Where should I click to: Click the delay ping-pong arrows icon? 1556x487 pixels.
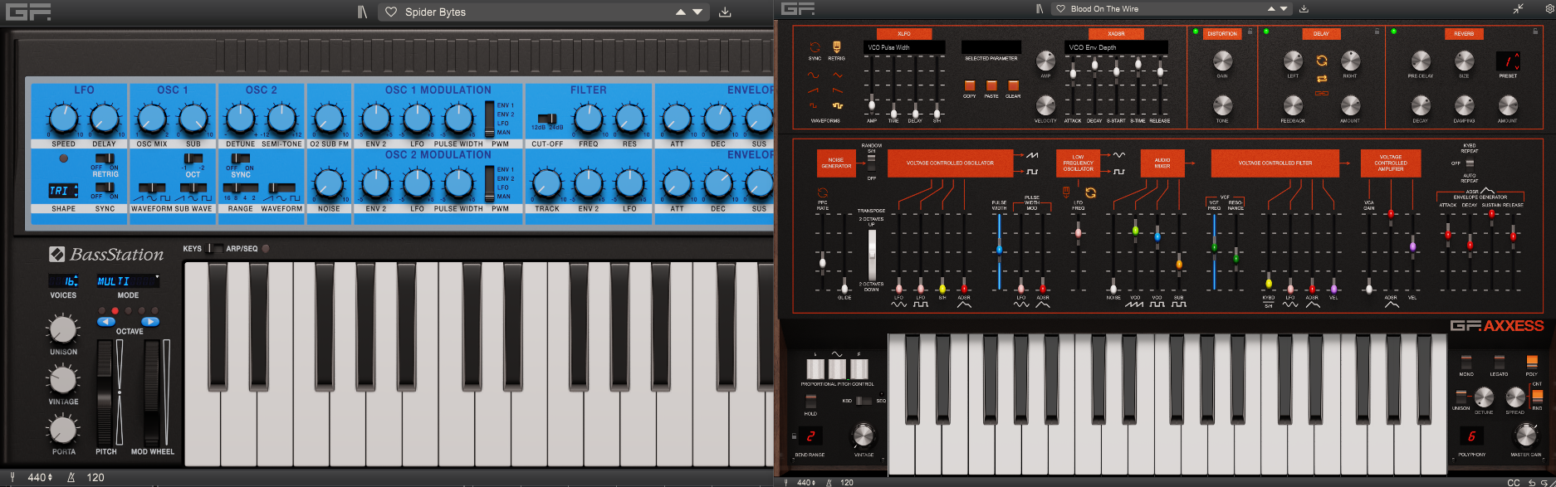[x=1322, y=78]
